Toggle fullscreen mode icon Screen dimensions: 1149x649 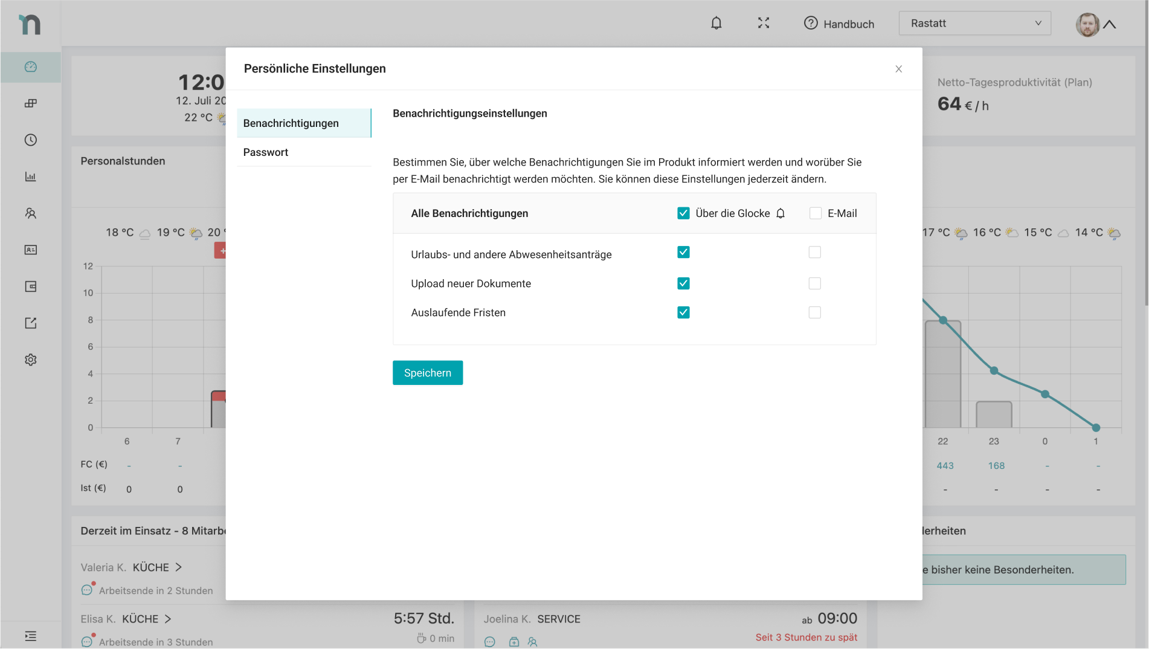(764, 24)
